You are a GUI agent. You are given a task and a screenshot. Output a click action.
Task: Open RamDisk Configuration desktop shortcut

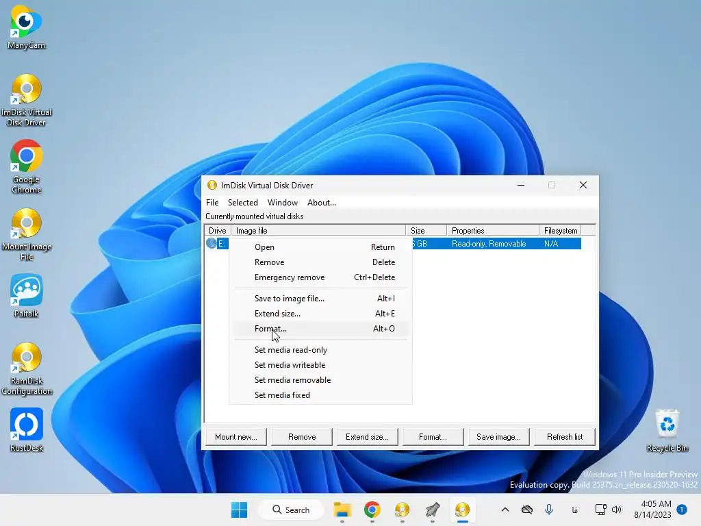click(26, 369)
